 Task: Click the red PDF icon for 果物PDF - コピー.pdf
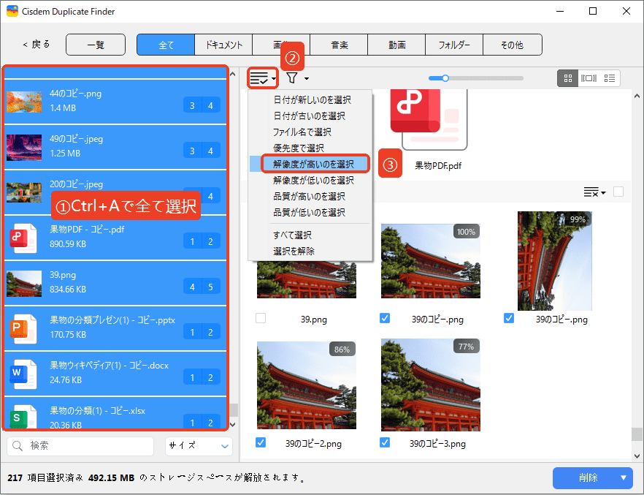(20, 238)
